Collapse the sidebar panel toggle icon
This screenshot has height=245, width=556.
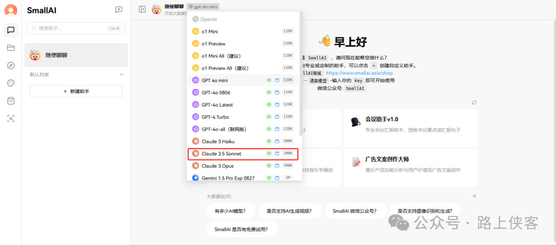click(142, 9)
